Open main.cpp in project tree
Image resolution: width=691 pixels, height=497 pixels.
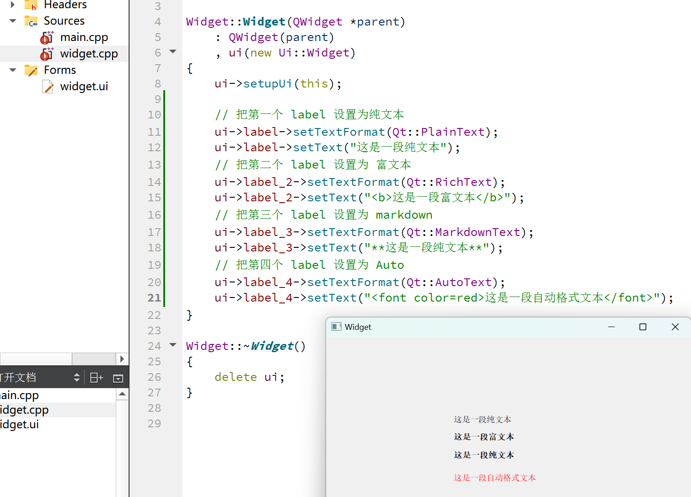[x=84, y=37]
